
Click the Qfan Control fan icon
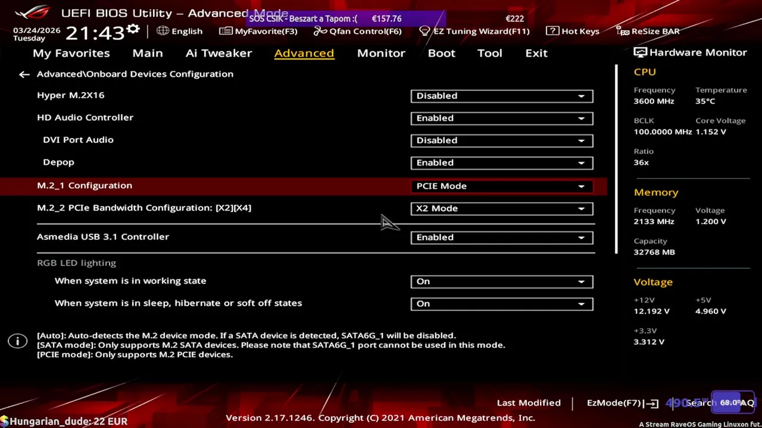pyautogui.click(x=320, y=31)
